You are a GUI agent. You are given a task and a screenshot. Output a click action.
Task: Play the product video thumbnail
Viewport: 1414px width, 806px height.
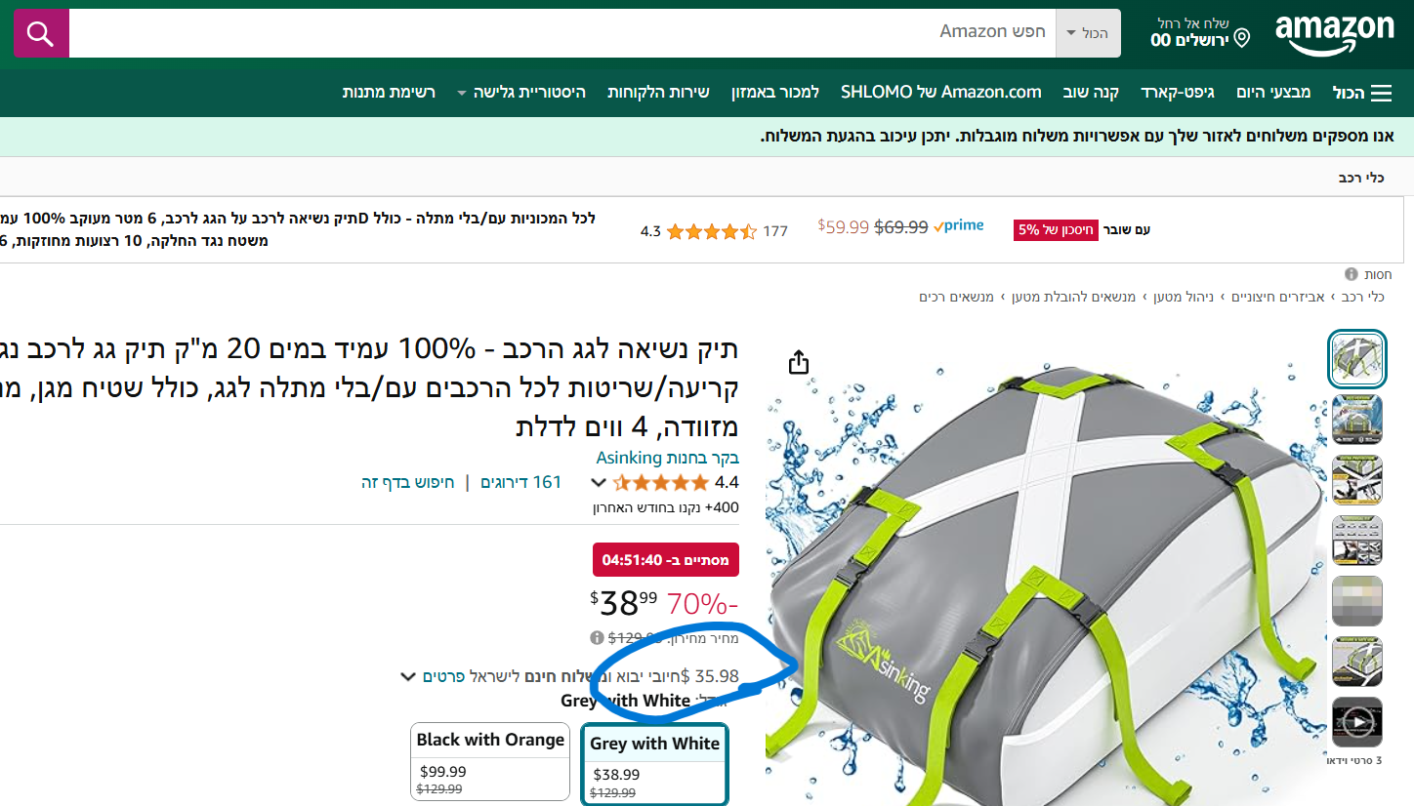pos(1357,722)
